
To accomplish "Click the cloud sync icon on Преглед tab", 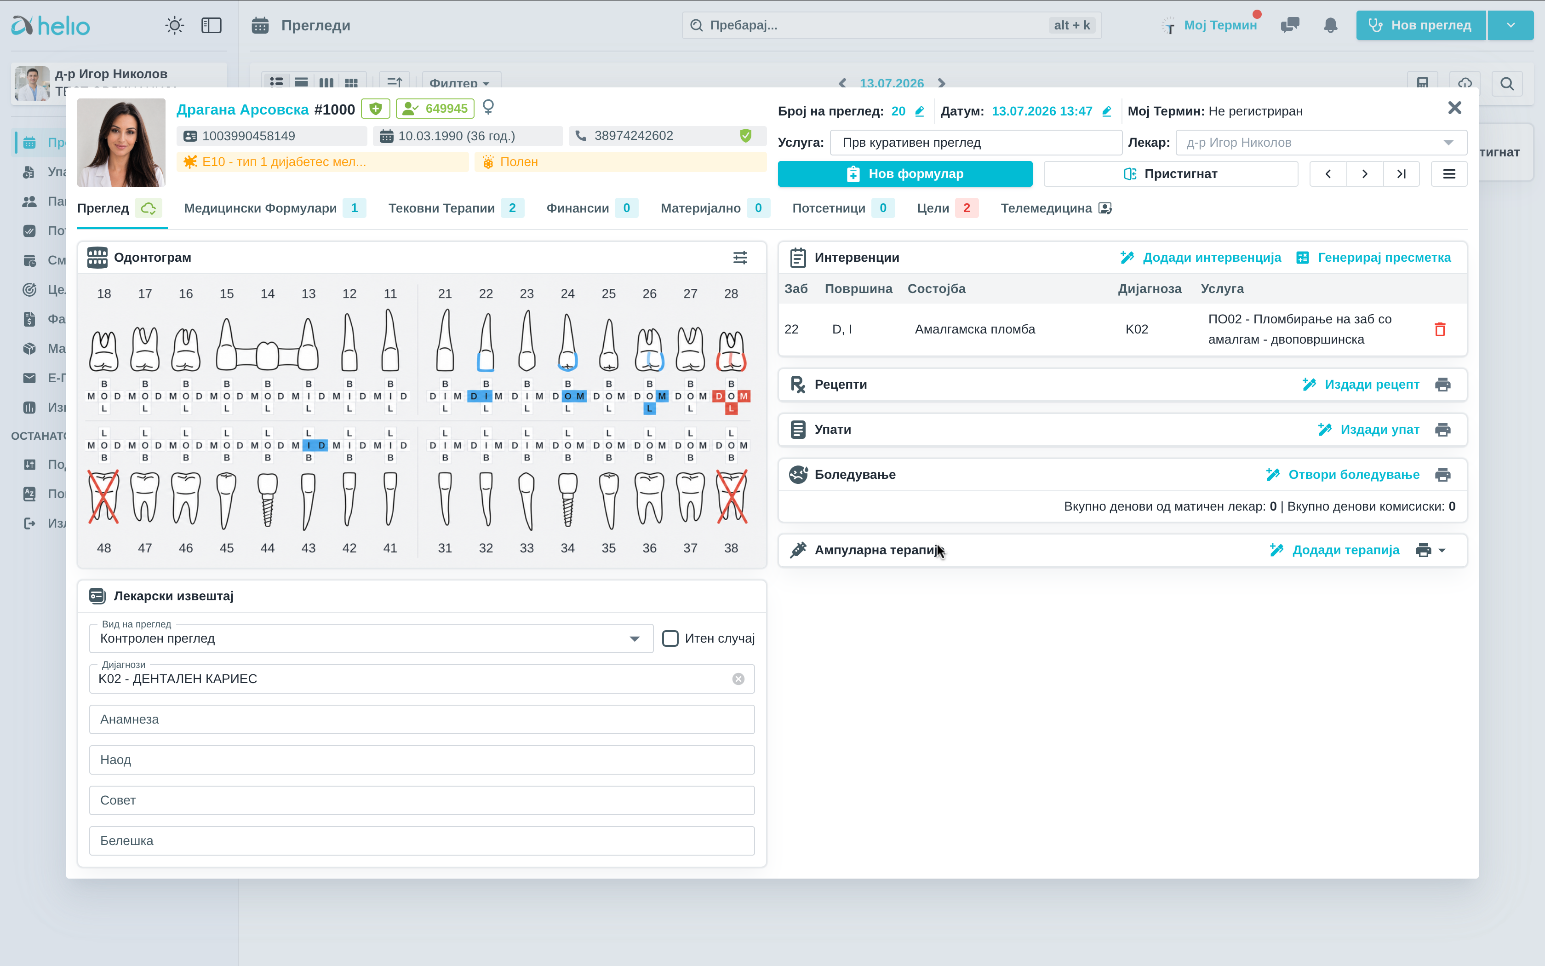I will tap(148, 208).
